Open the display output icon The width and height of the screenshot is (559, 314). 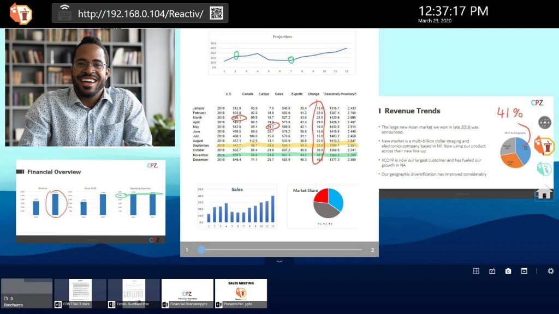(525, 270)
